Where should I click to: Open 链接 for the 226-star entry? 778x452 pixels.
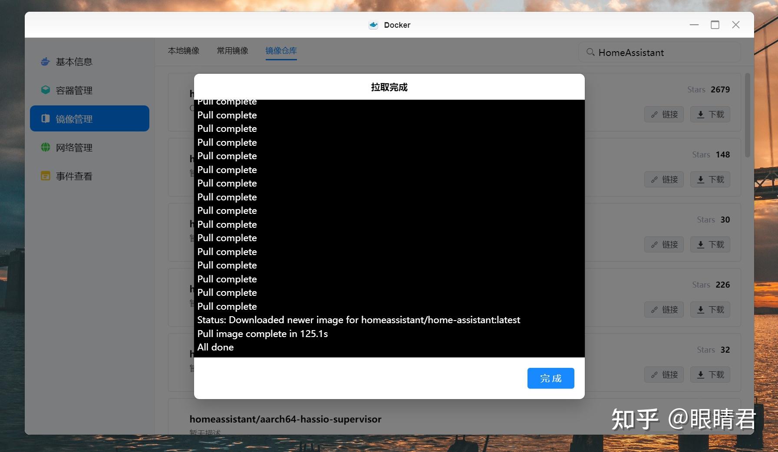664,309
